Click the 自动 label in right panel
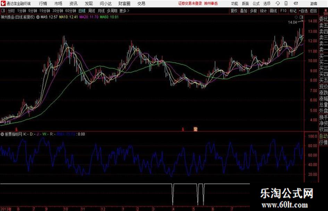328x211 pixels. coord(323,137)
